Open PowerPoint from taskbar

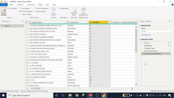(x=90, y=95)
